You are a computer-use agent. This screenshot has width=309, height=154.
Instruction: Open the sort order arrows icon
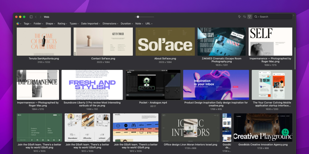[244, 17]
